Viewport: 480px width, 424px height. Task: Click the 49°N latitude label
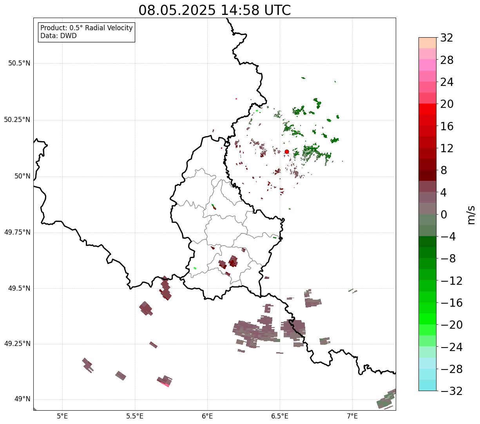22,399
